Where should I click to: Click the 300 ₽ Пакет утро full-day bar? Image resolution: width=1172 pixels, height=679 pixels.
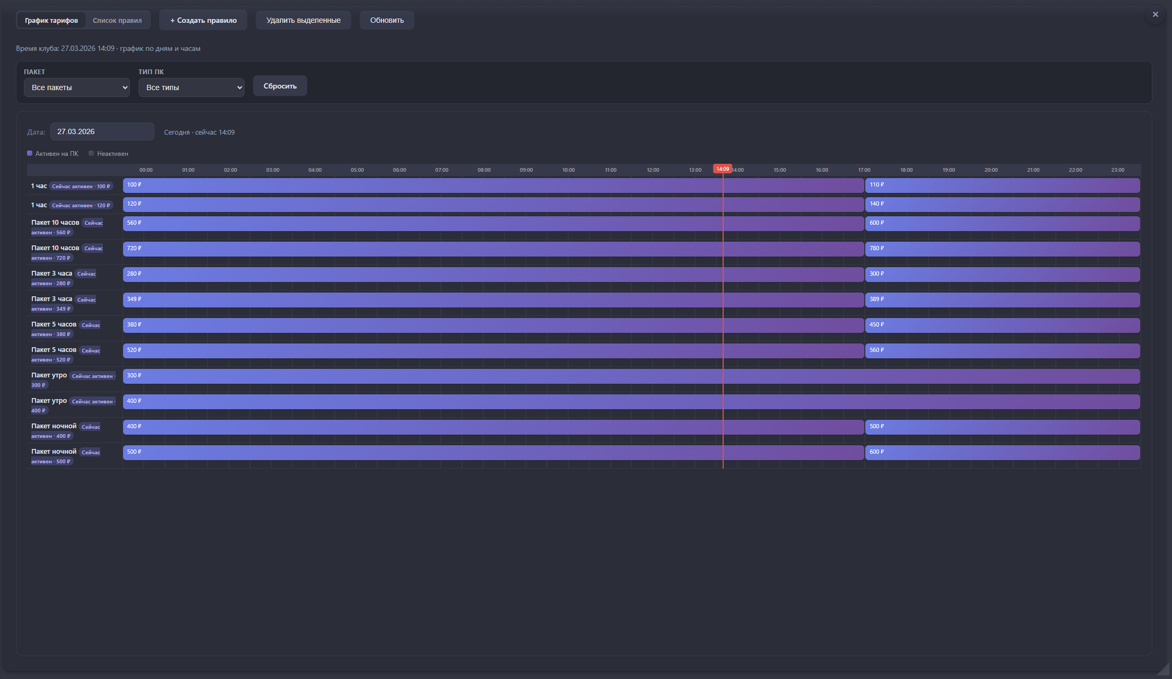[631, 376]
